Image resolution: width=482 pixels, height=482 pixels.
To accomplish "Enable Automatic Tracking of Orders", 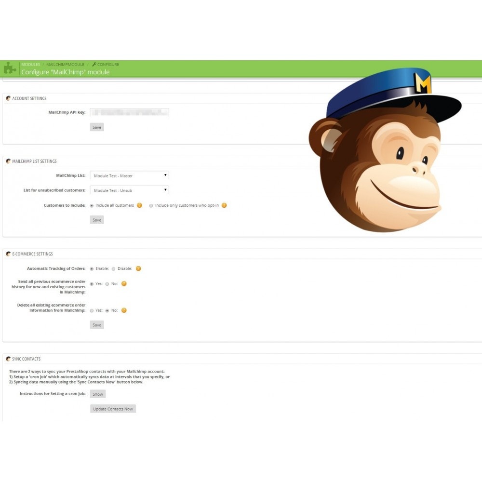I will click(x=92, y=269).
